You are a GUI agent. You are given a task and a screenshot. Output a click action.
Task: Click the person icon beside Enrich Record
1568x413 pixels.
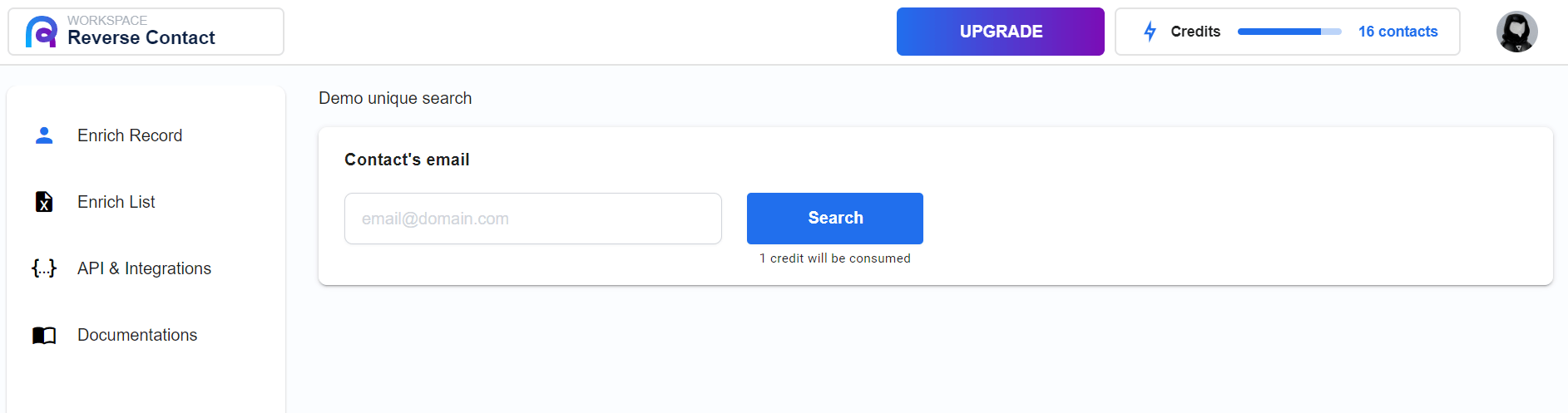pyautogui.click(x=44, y=135)
